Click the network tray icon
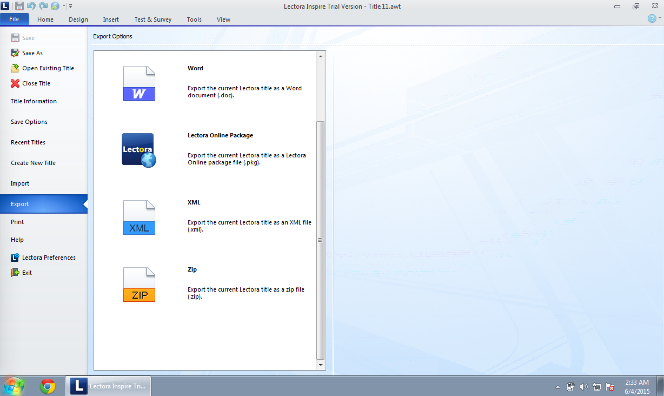Screen dimensions: 664x396 pyautogui.click(x=597, y=387)
